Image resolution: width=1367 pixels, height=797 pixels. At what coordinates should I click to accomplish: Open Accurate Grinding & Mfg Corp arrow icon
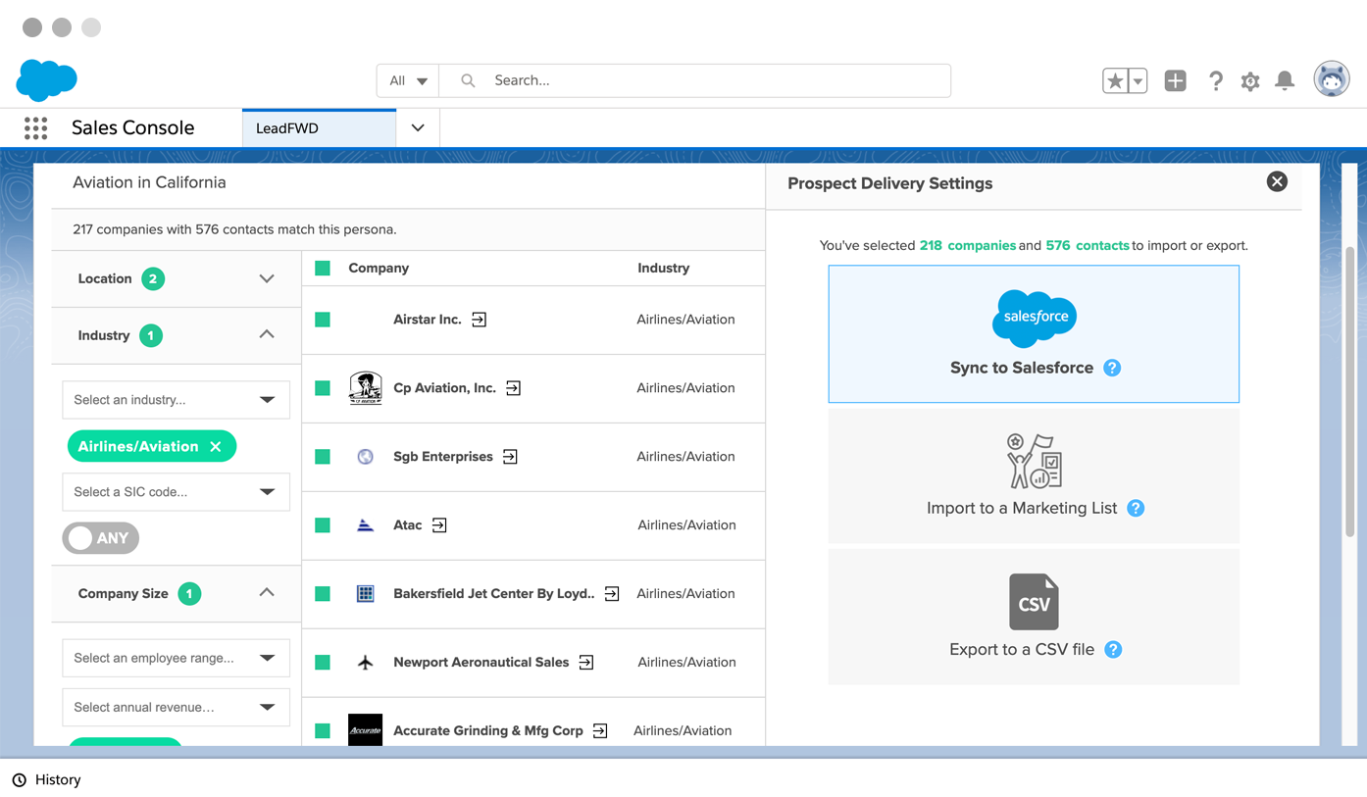click(600, 731)
